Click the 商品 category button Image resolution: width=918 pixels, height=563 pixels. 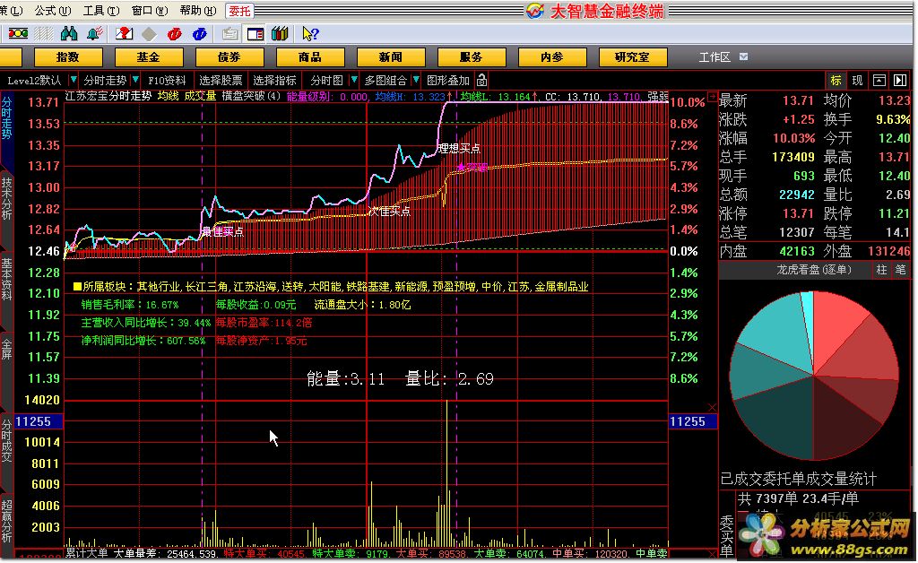click(x=309, y=56)
